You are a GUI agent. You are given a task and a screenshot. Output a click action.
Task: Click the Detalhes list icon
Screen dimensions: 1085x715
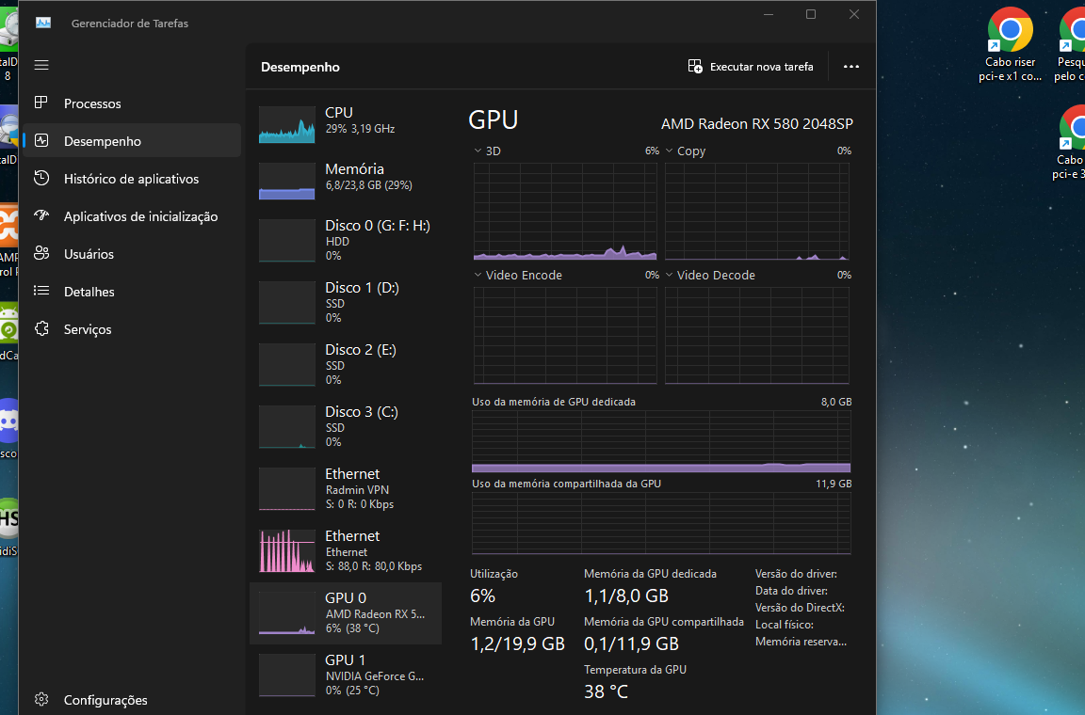pyautogui.click(x=41, y=291)
